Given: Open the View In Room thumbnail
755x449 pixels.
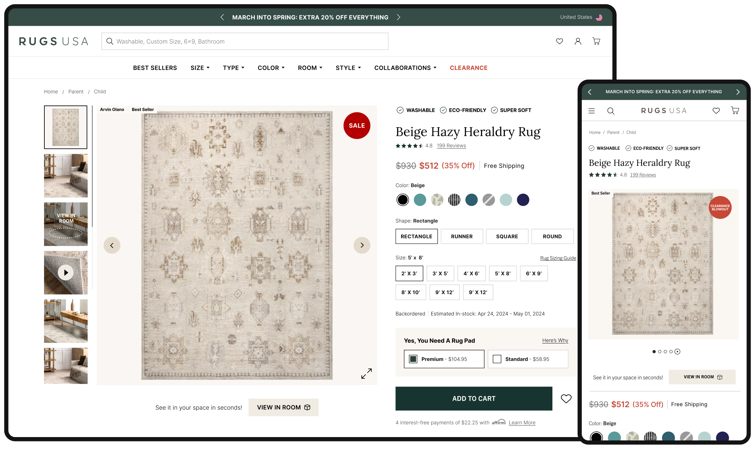Looking at the screenshot, I should [x=66, y=224].
